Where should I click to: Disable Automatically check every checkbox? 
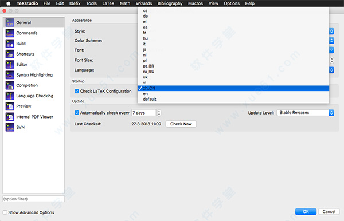point(77,113)
